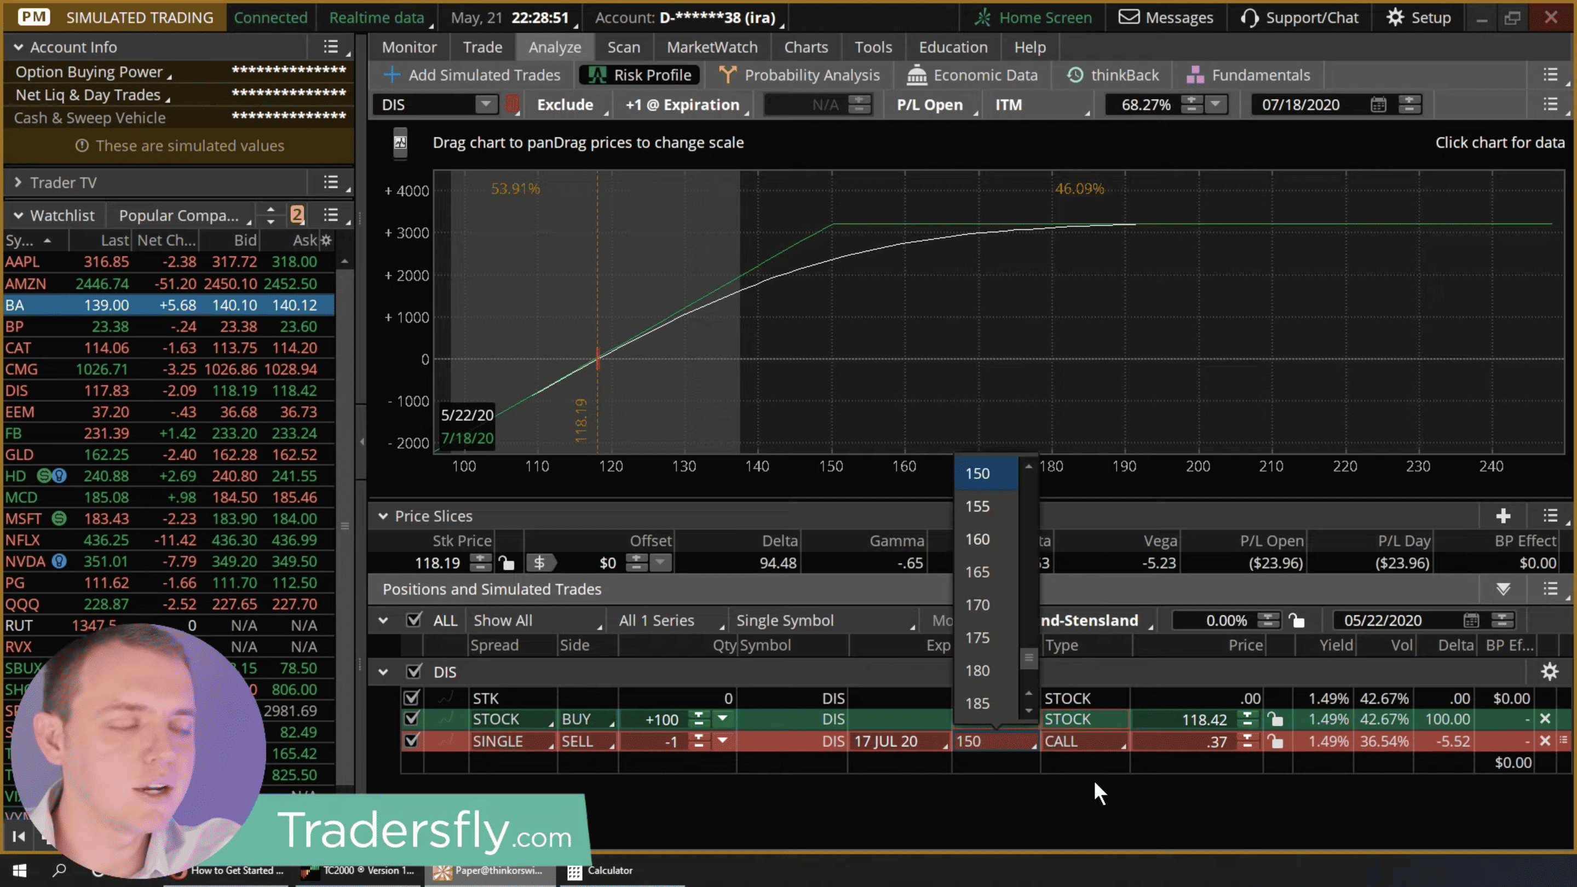This screenshot has width=1577, height=887.
Task: Open thinkBack tool
Action: 1113,76
